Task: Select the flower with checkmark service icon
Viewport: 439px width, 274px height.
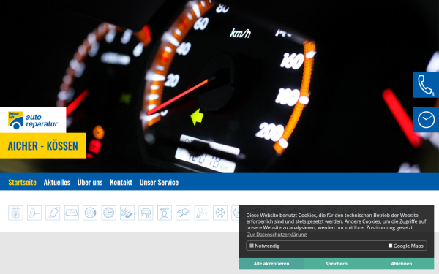Action: pos(127,213)
